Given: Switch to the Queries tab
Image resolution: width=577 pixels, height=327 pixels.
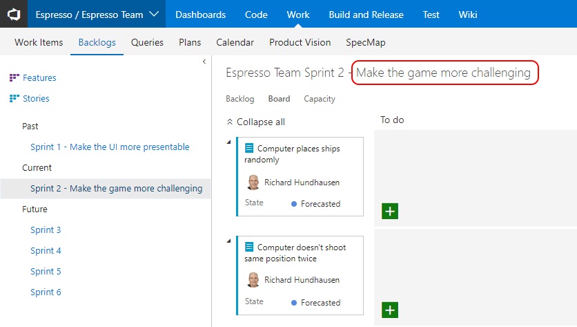Looking at the screenshot, I should [147, 42].
